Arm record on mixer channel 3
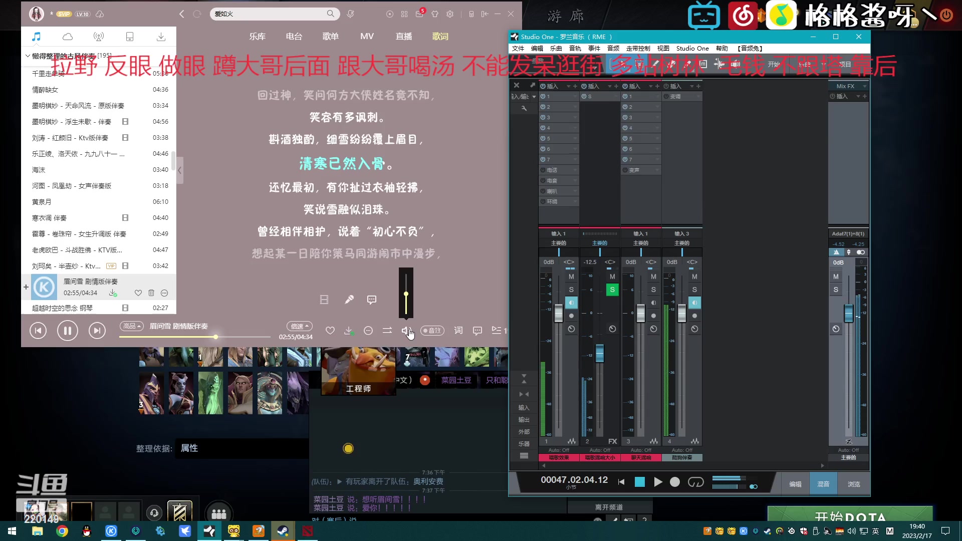 tap(653, 316)
